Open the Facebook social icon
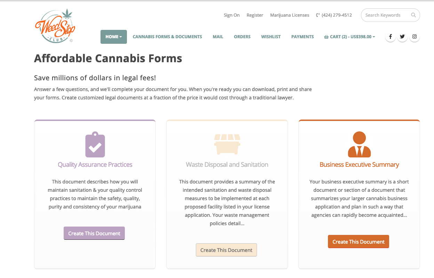This screenshot has width=434, height=278. pos(391,36)
